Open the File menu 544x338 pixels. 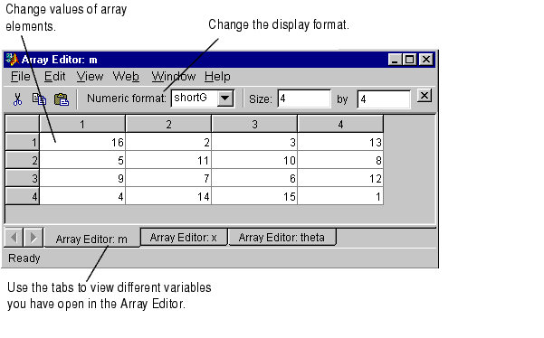coord(20,77)
